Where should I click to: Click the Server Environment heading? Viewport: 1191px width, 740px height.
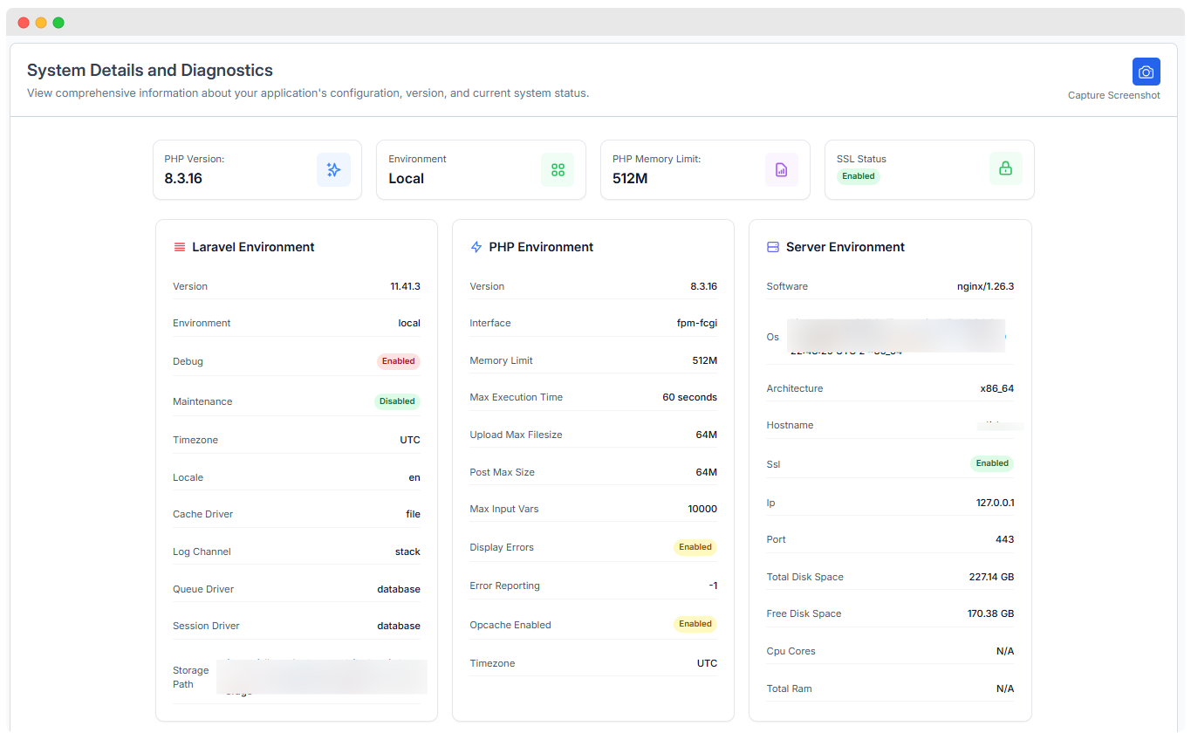845,247
